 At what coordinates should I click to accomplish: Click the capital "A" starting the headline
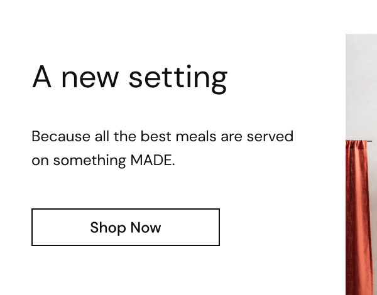[42, 77]
